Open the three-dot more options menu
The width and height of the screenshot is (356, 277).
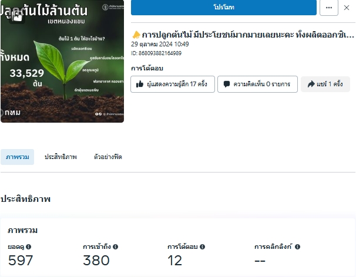tap(328, 8)
